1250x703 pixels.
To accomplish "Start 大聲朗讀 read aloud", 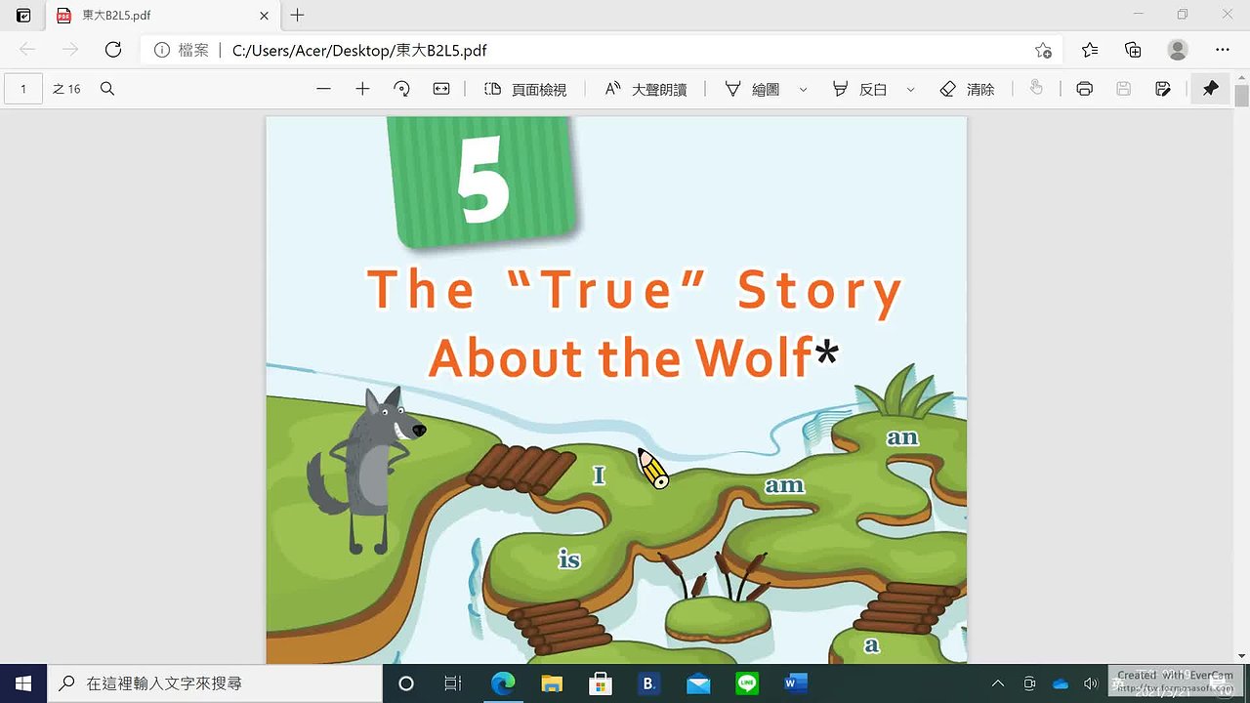I will [646, 89].
